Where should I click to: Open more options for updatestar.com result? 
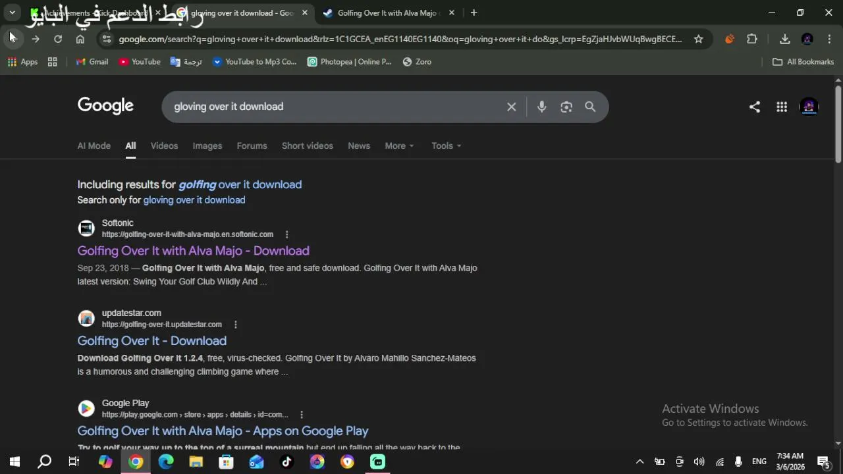point(235,325)
